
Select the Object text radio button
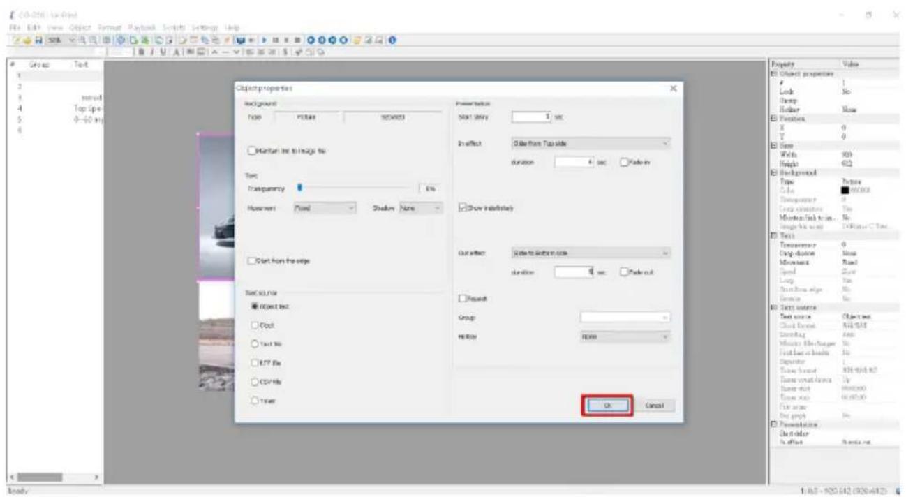253,306
